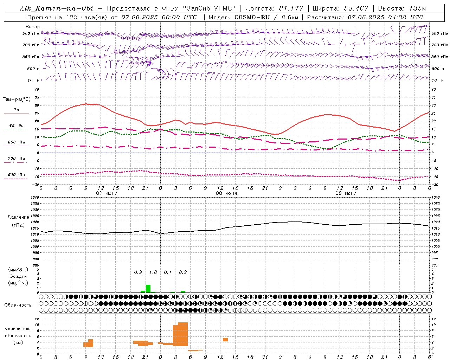Click the Тем-ра(°C) axis title

coord(17,99)
